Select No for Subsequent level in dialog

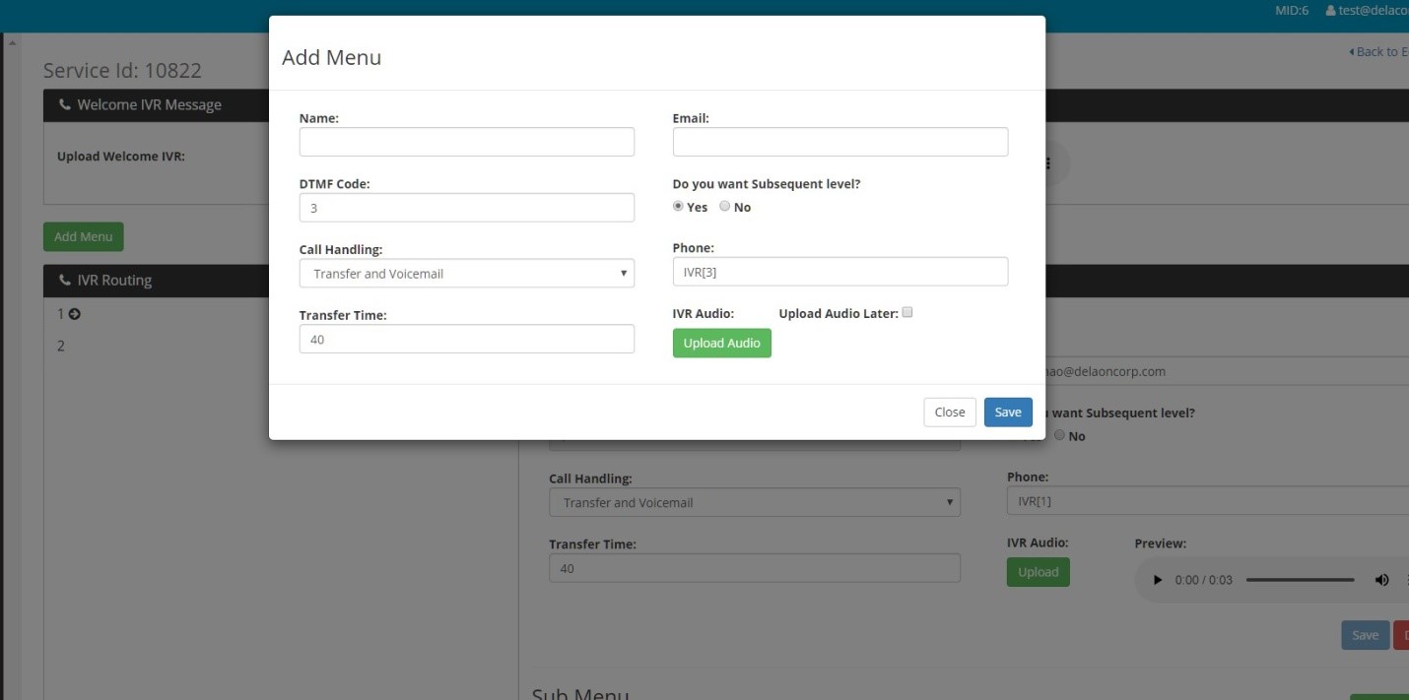[x=724, y=207]
